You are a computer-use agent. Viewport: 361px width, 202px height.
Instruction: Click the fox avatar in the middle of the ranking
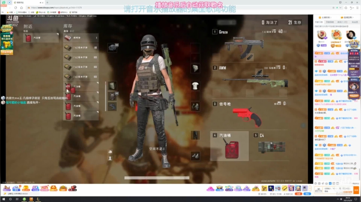[336, 35]
